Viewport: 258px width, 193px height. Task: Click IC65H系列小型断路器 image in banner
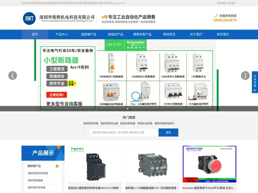point(172,63)
